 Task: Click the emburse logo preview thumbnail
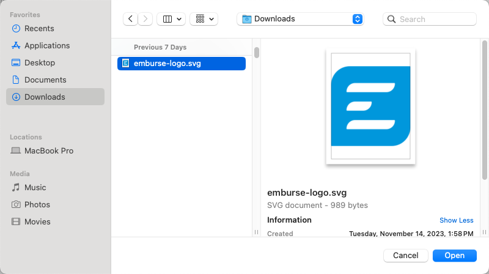click(370, 106)
